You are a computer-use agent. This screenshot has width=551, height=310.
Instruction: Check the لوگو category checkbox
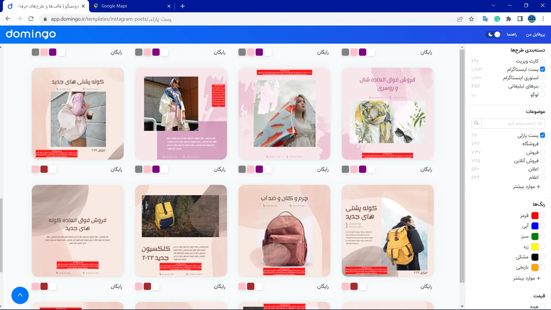click(x=542, y=94)
